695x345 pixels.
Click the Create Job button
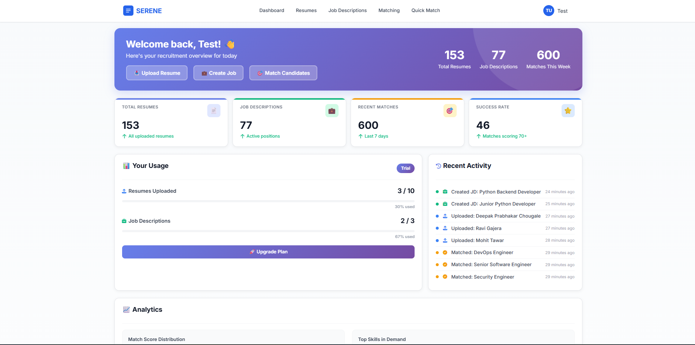(x=218, y=73)
